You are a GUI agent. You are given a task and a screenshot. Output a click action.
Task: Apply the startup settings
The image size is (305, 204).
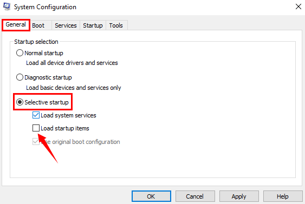click(x=239, y=196)
